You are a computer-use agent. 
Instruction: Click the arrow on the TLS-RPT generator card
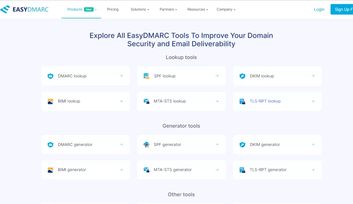(x=313, y=170)
